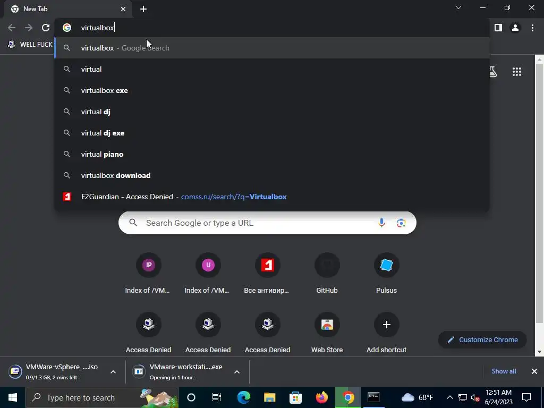The height and width of the screenshot is (408, 544).
Task: Open the Command Prompt taskbar window
Action: 373,397
